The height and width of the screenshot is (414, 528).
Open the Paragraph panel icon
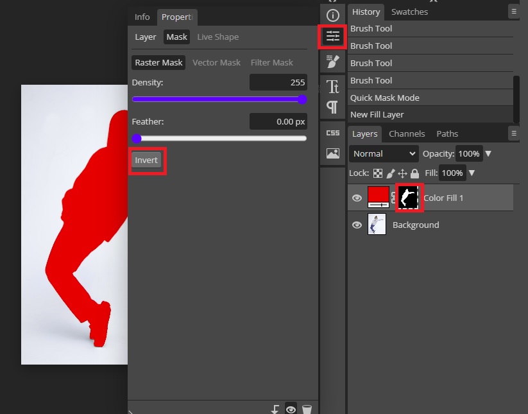(332, 108)
